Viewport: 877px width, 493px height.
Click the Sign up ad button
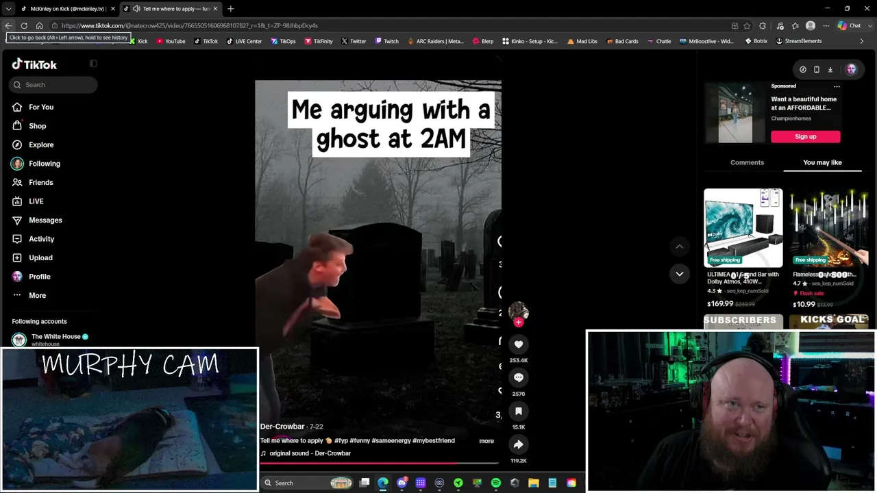point(806,136)
